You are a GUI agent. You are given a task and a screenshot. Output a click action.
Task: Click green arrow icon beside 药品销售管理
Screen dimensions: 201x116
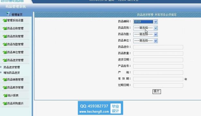pos(5,80)
